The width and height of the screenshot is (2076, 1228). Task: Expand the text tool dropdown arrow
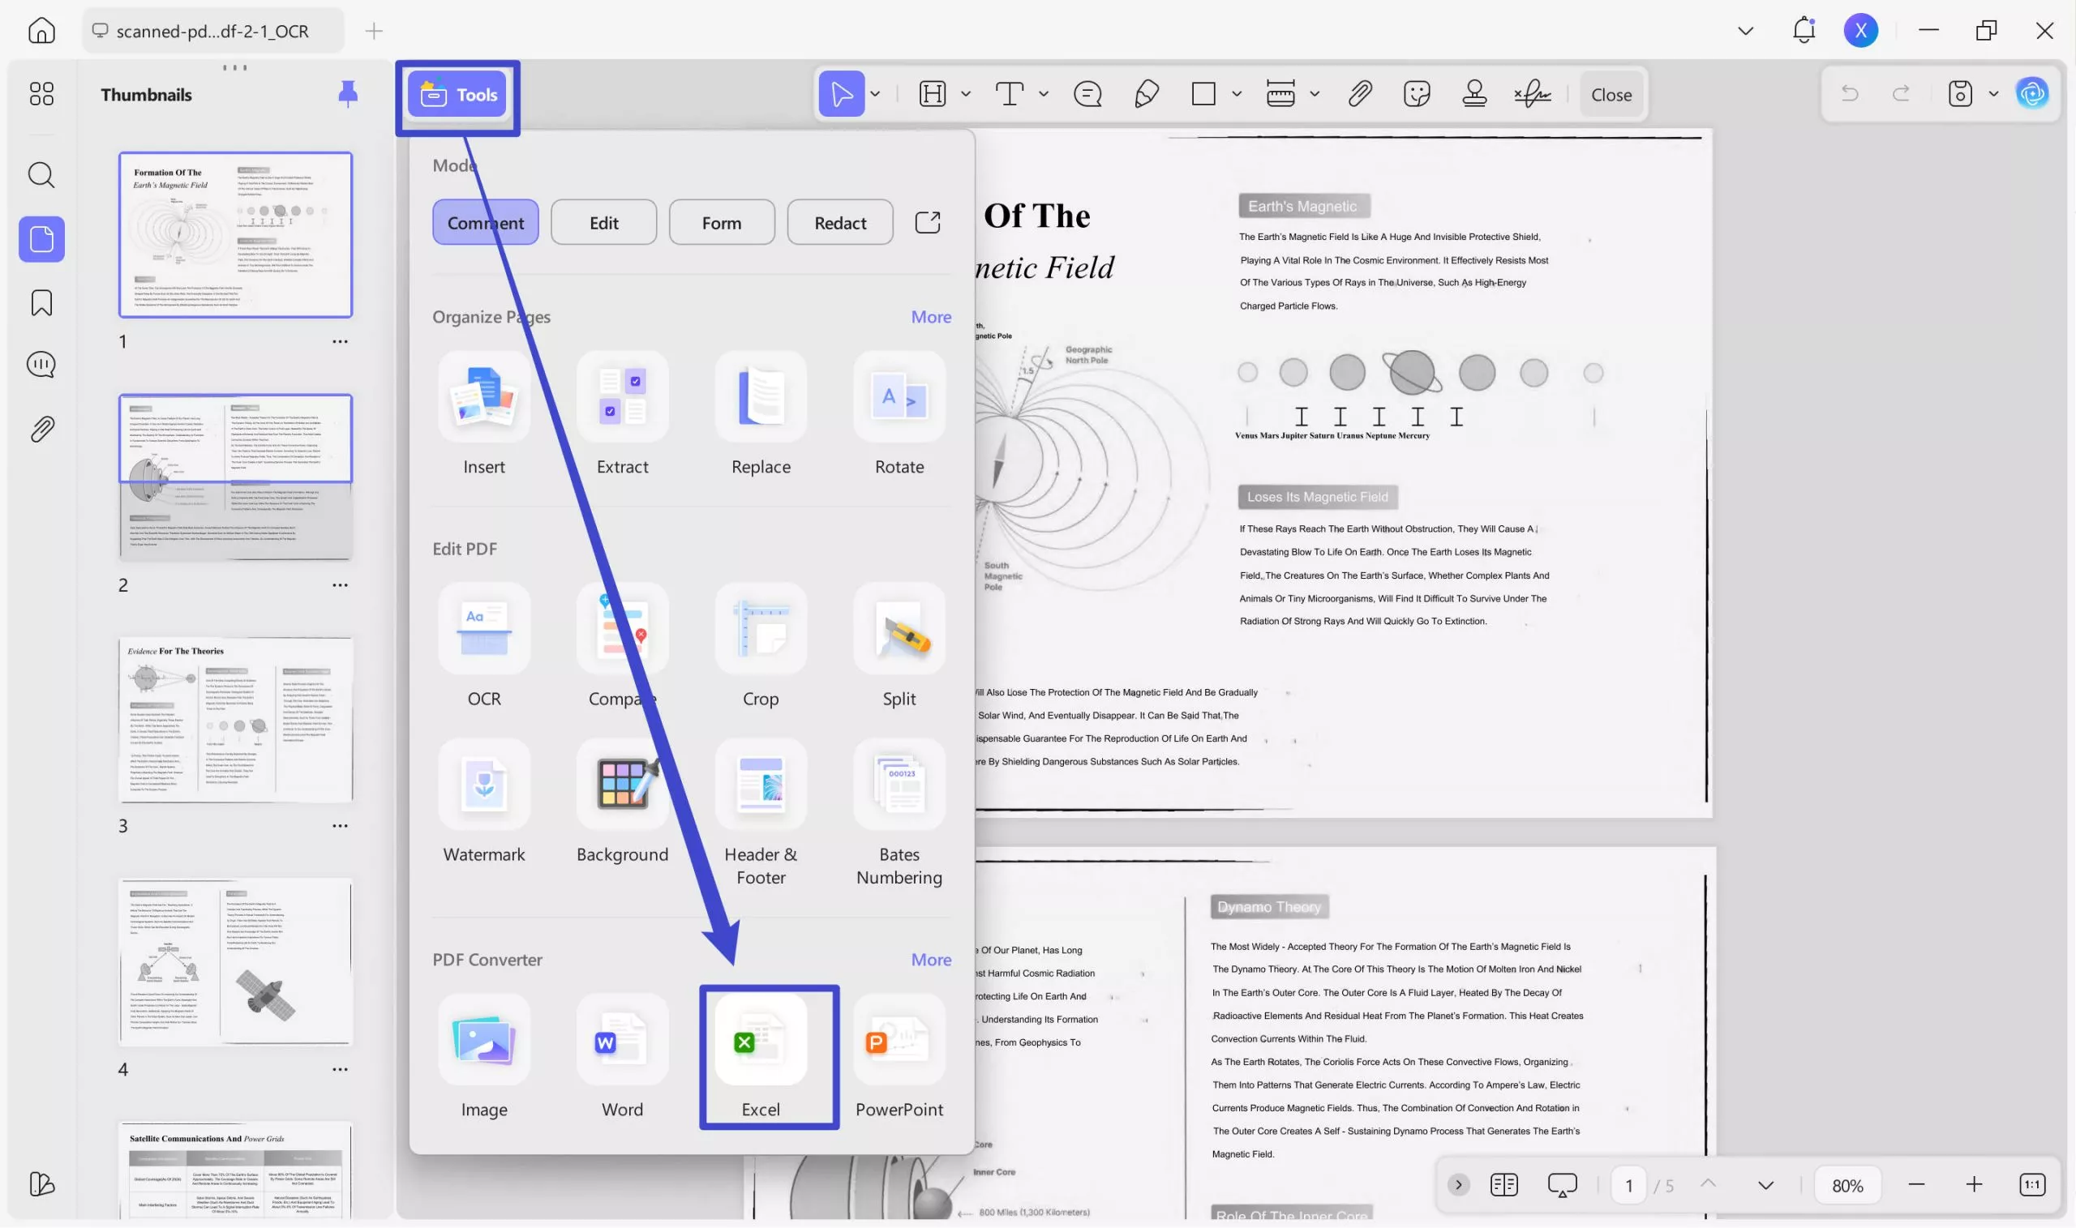pos(1043,93)
